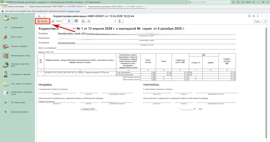Open print preview icon next to Печать
Viewport: 270px width, 142px height.
click(53, 21)
